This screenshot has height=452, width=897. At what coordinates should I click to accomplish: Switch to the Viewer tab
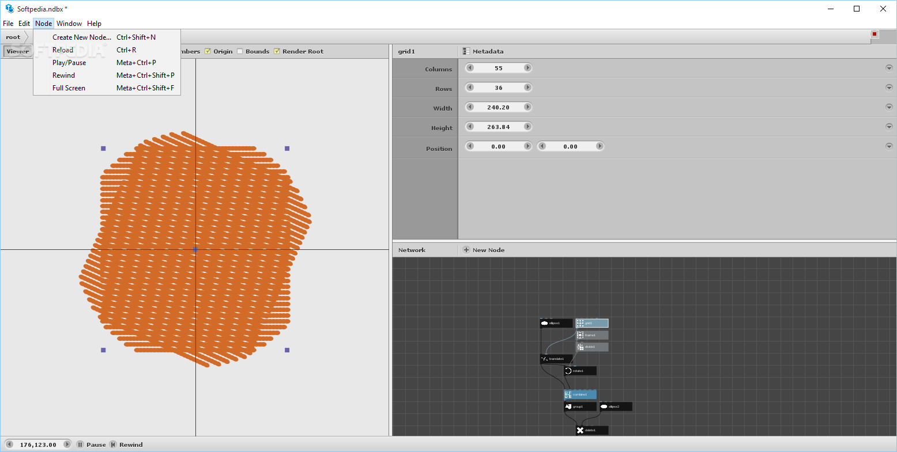(x=18, y=51)
